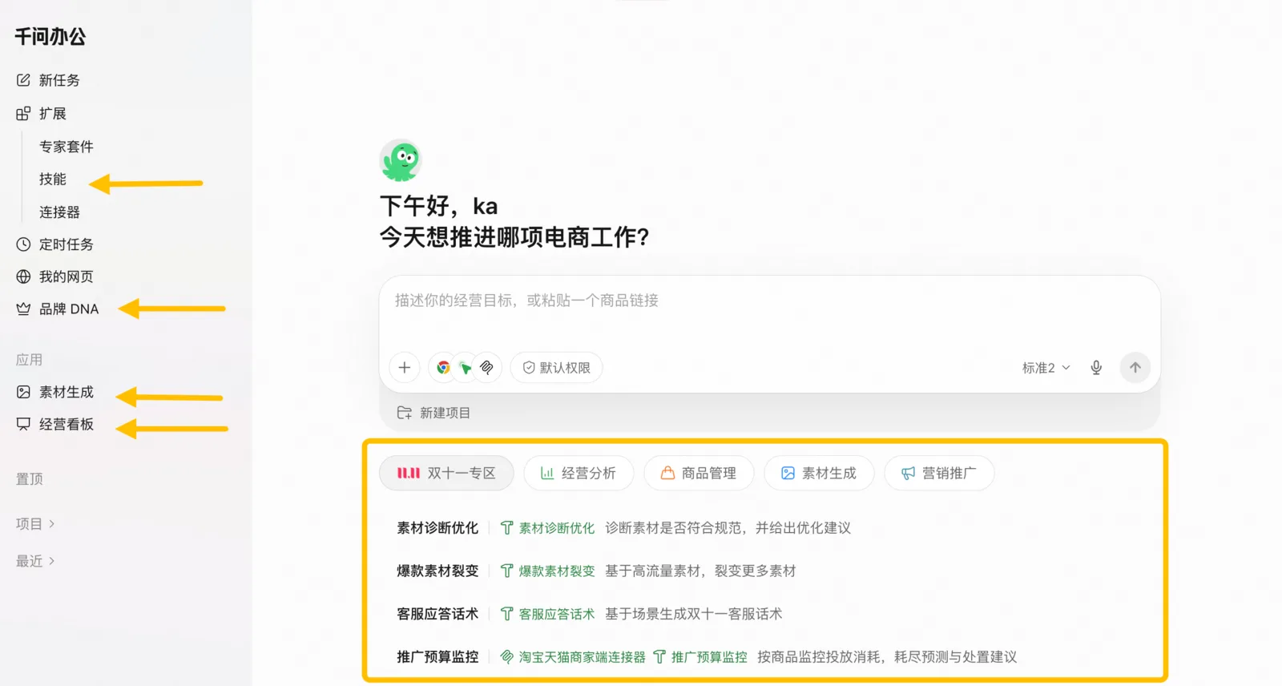Open 技能 under 扩展
This screenshot has height=686, width=1282.
click(x=53, y=179)
